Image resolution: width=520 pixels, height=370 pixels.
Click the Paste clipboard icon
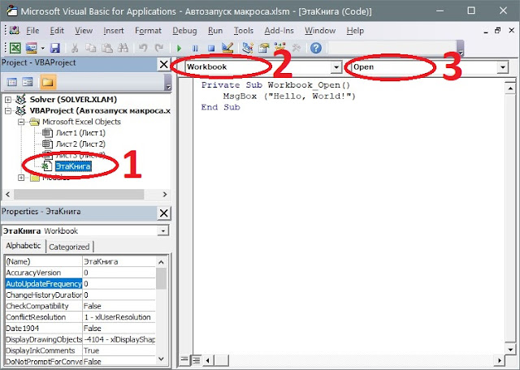tap(106, 48)
